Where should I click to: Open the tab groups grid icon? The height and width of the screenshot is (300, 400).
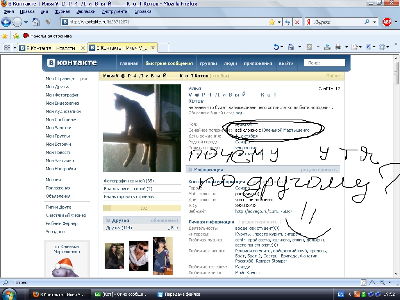(7, 48)
